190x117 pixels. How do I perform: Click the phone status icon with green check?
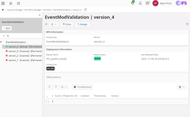133,3
